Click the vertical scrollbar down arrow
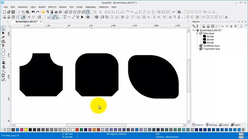Image resolution: width=248 pixels, height=139 pixels. point(189,122)
